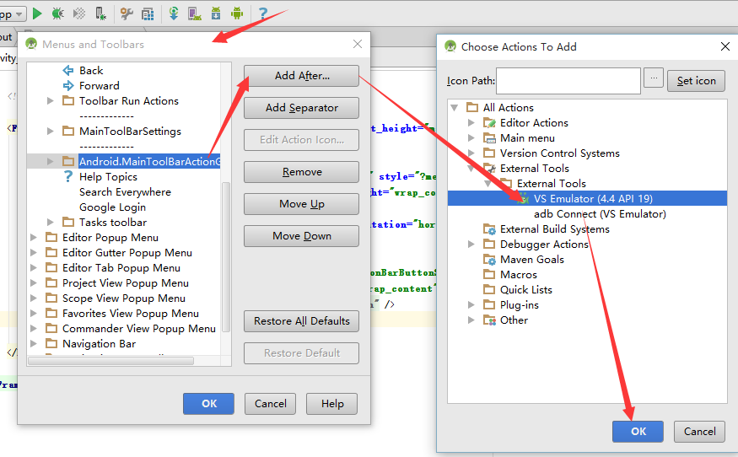
Task: Click the Tasks toolbar folder icon
Action: tap(68, 222)
